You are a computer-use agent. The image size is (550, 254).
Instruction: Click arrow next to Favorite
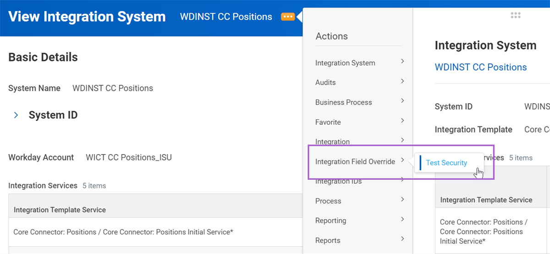pos(402,120)
